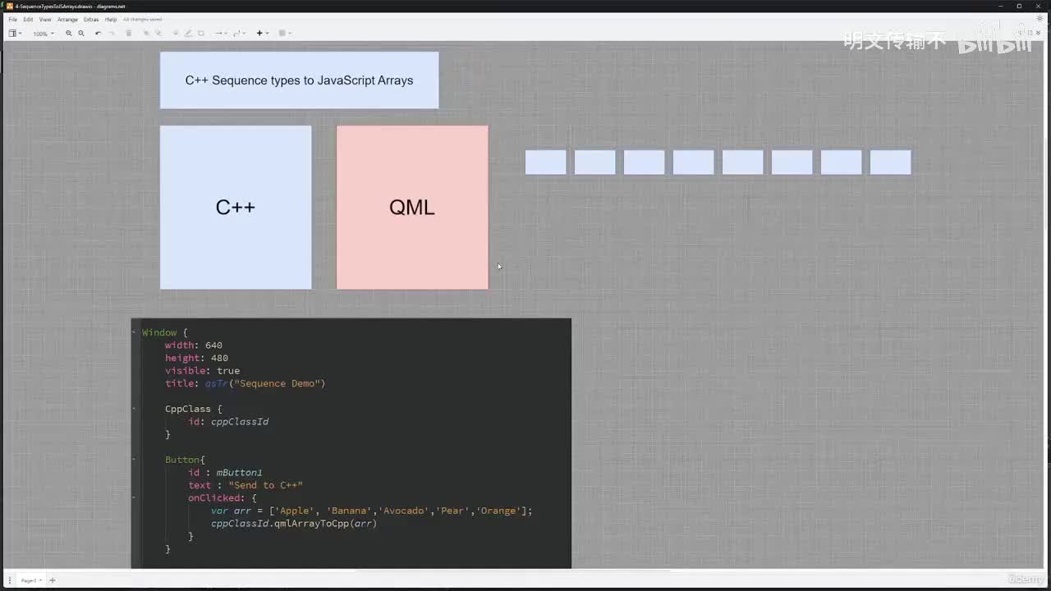Open the 100% zoom level dropdown

coord(43,34)
